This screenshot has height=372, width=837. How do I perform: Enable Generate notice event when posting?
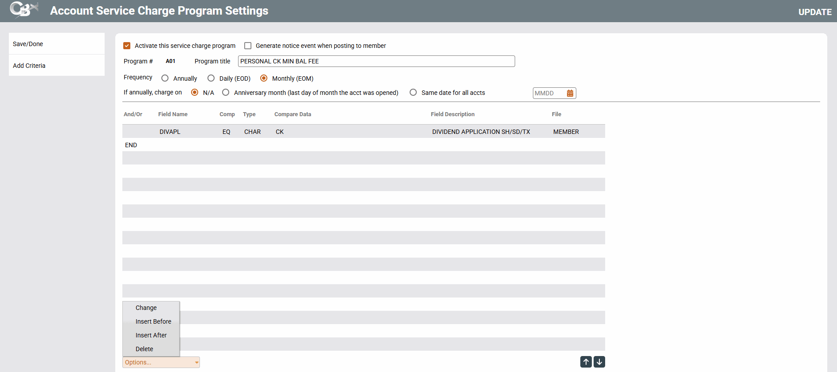[x=248, y=46]
